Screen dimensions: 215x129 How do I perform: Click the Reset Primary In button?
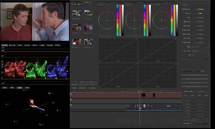195,86
